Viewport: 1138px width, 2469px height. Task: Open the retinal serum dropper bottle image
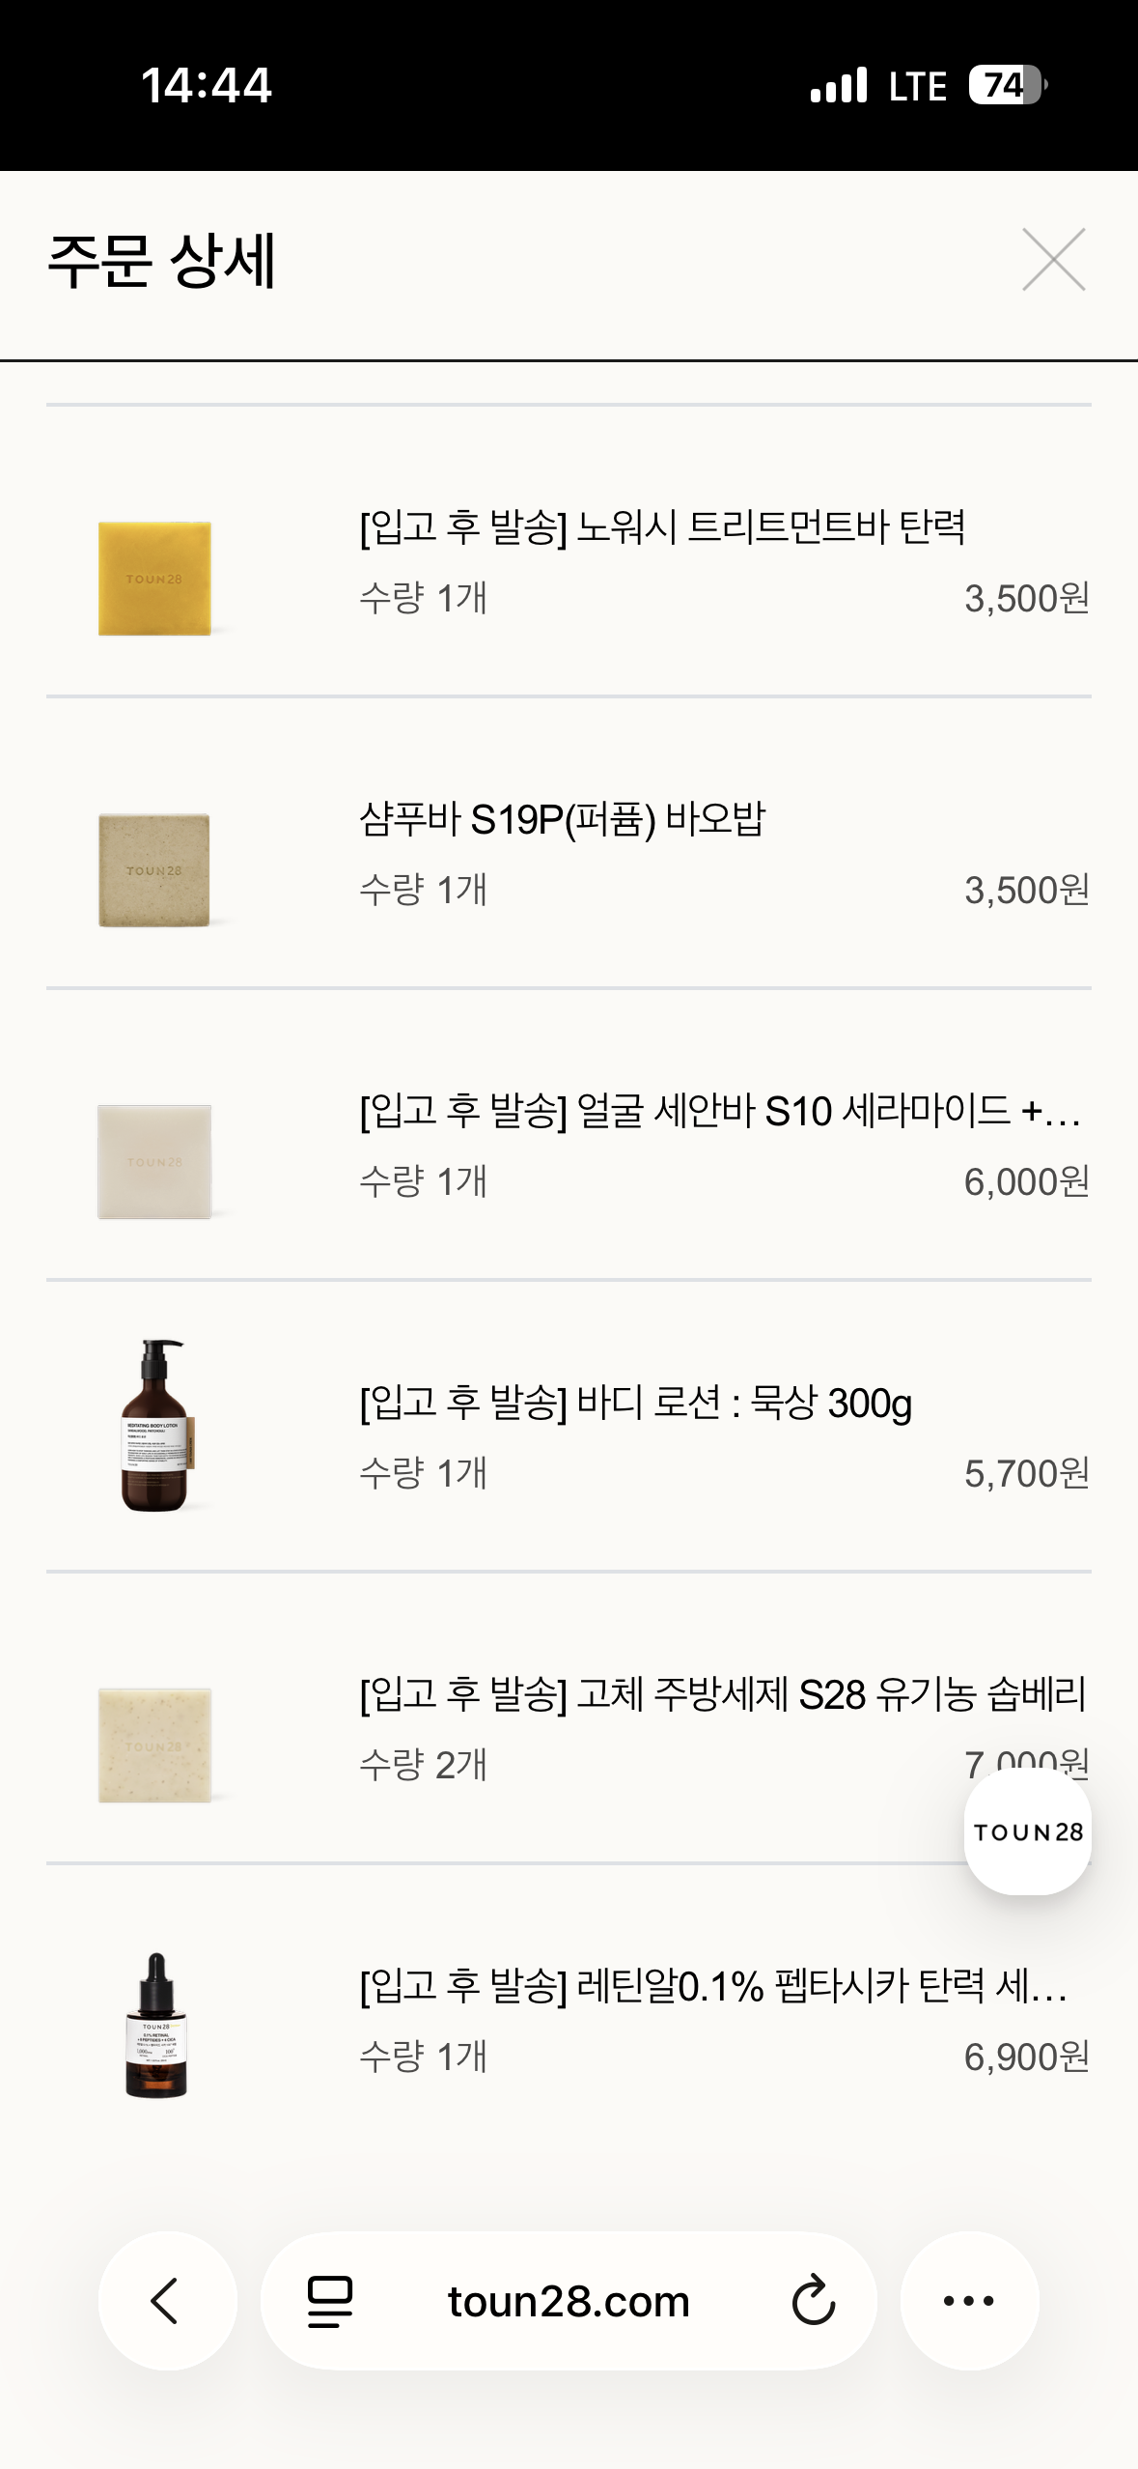(155, 2026)
